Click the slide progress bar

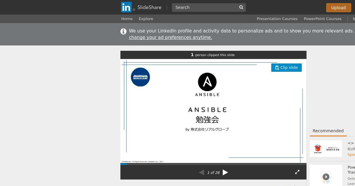click(213, 164)
